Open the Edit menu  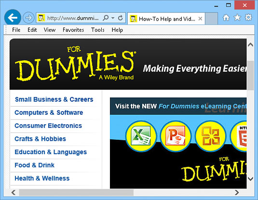32,30
